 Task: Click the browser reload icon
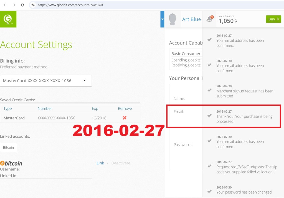click(x=23, y=5)
